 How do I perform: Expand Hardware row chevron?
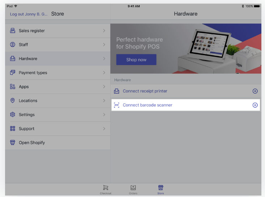click(x=104, y=59)
